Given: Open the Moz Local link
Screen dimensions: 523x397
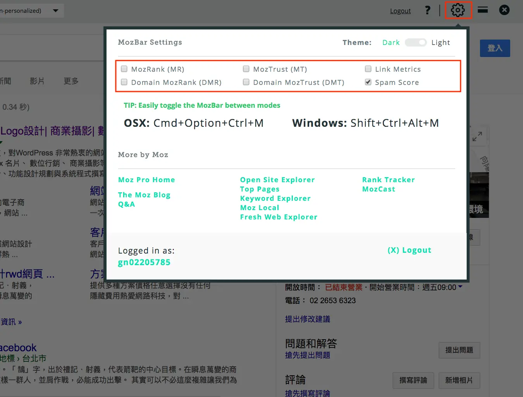Looking at the screenshot, I should point(260,208).
